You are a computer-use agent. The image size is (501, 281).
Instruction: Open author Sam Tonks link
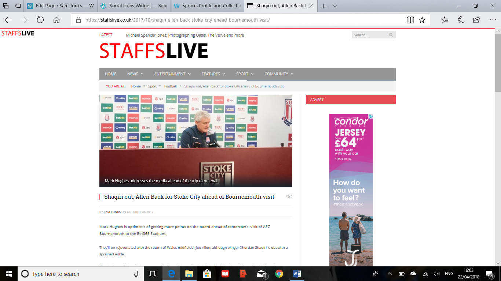112,212
